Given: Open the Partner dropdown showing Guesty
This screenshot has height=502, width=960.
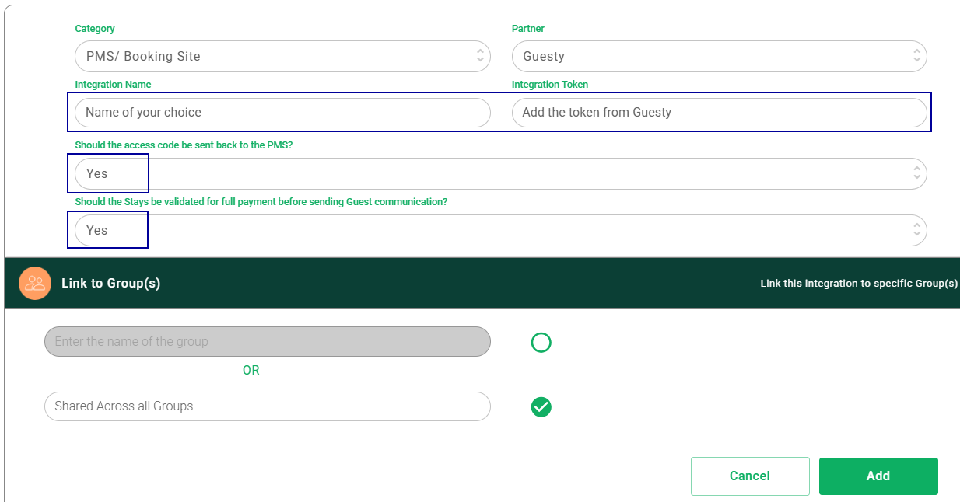Looking at the screenshot, I should click(x=719, y=56).
